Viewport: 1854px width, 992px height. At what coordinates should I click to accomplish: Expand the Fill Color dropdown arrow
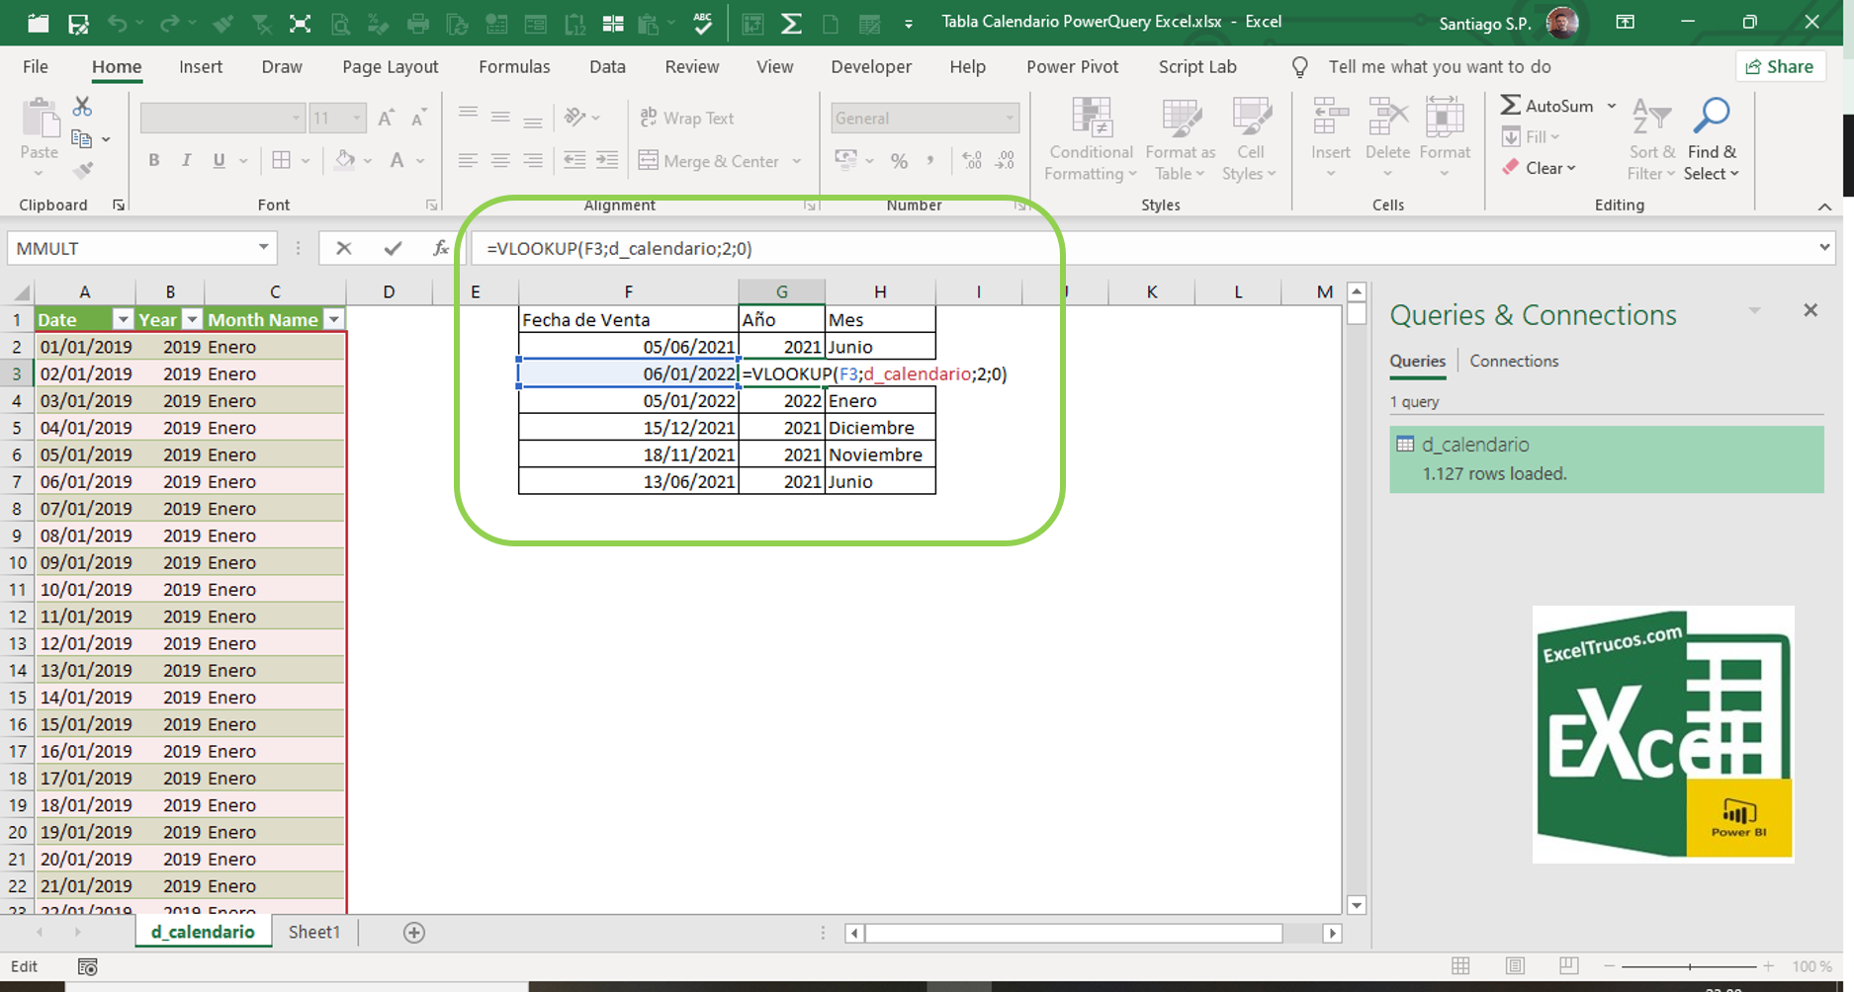(366, 160)
